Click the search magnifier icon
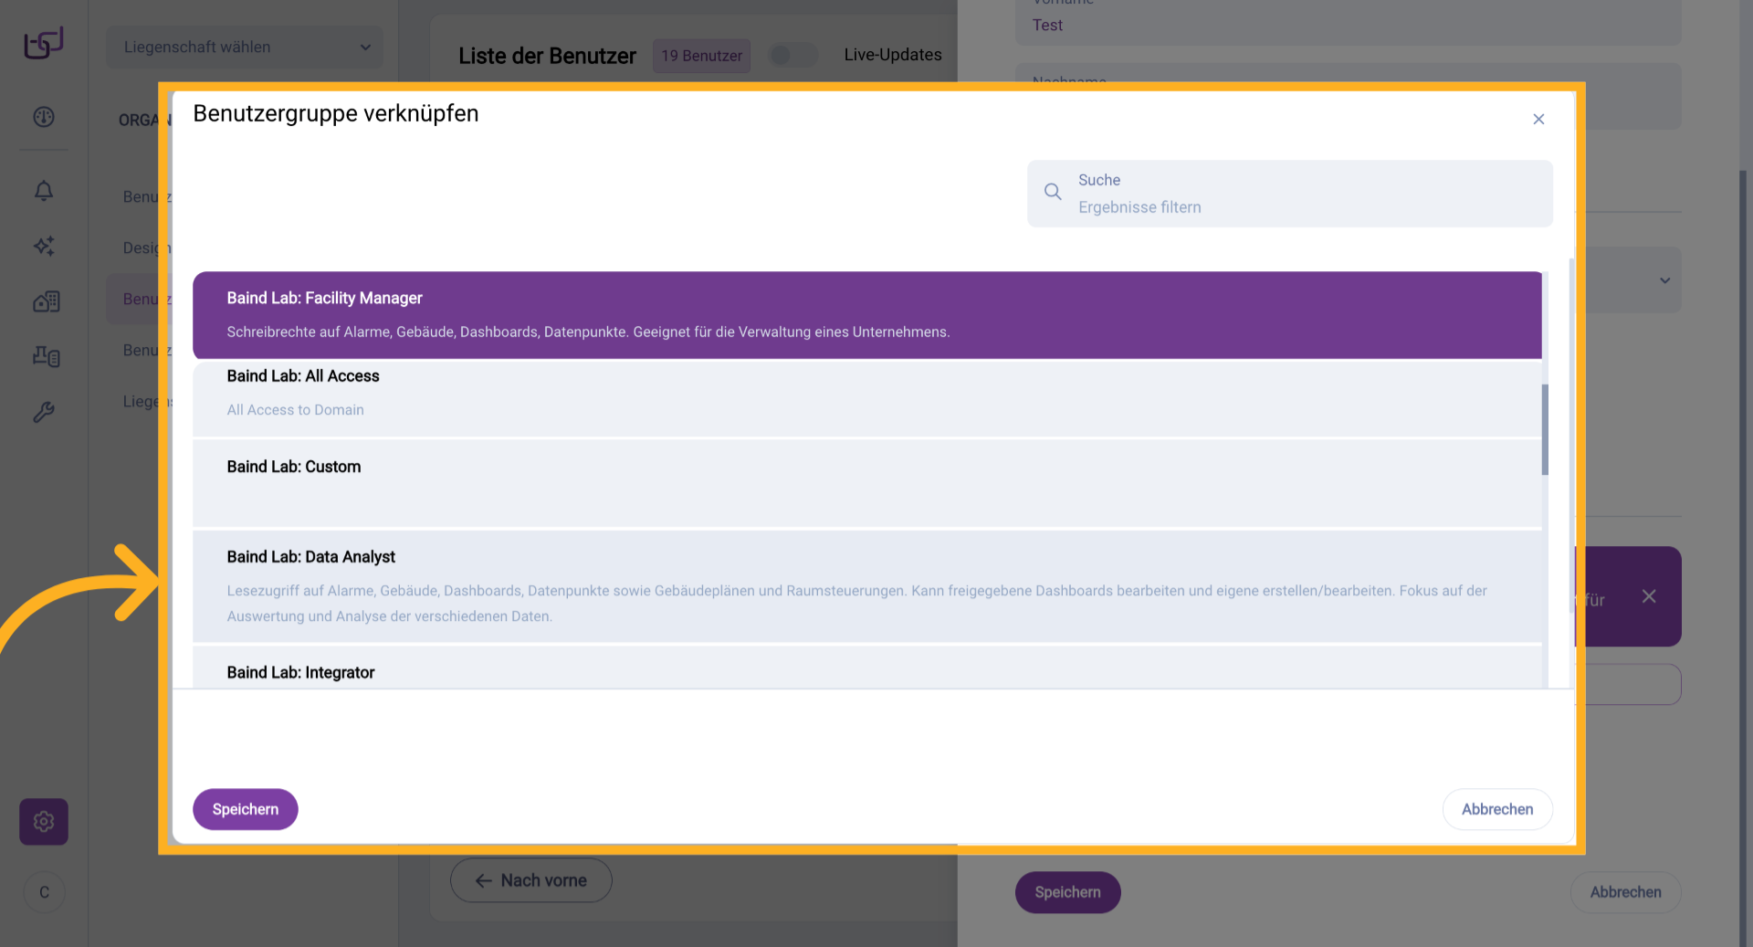This screenshot has height=947, width=1753. point(1053,192)
